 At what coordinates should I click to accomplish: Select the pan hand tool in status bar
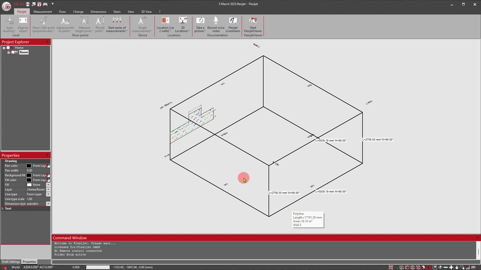coord(457,267)
